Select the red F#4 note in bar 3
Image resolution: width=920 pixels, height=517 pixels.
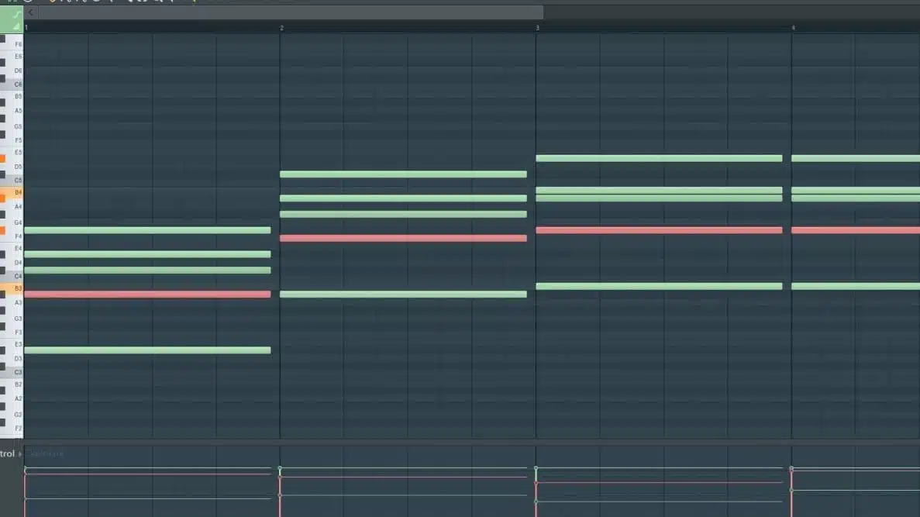(x=659, y=230)
